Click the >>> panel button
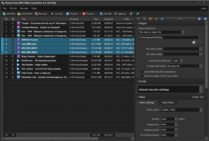 [x=181, y=19]
